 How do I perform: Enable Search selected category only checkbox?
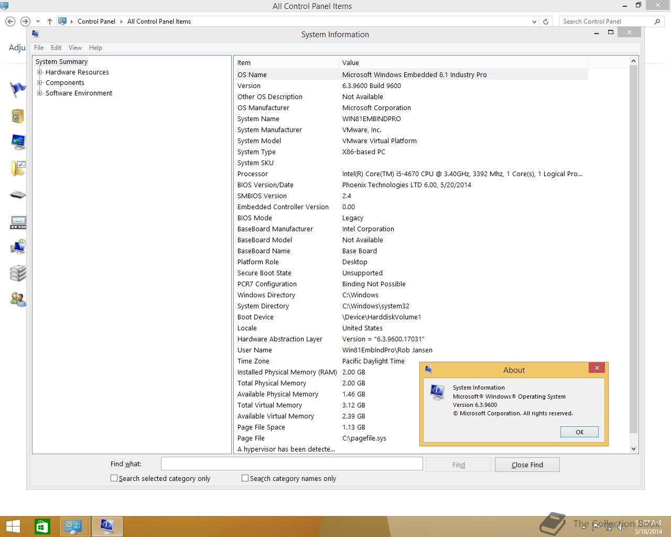tap(114, 478)
